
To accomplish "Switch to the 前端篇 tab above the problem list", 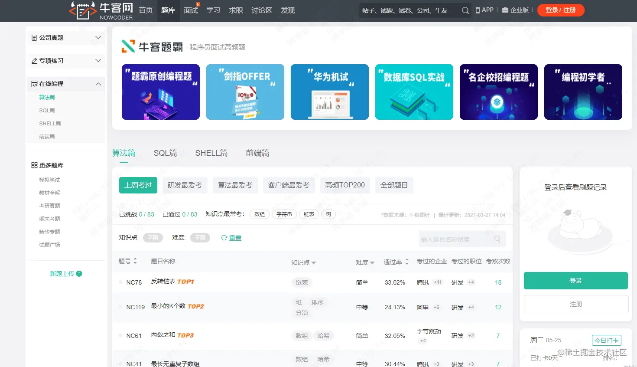I will [257, 153].
